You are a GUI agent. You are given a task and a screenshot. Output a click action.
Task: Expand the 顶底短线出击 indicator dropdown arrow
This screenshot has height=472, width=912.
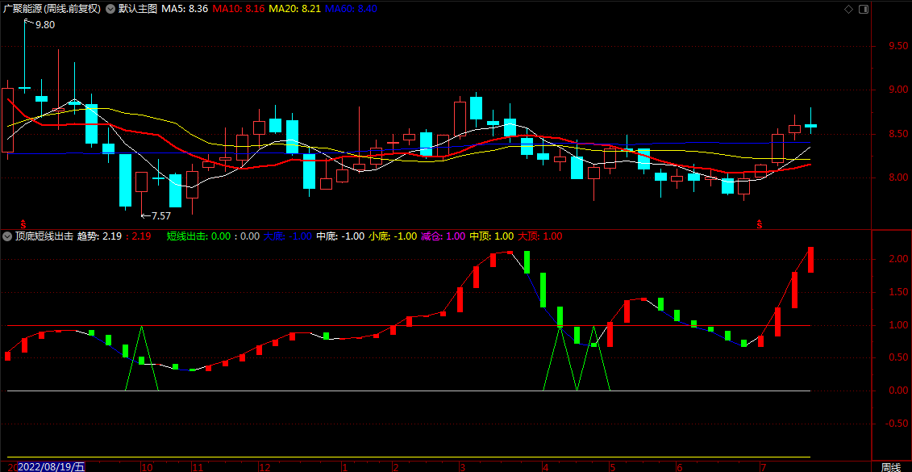(7, 236)
